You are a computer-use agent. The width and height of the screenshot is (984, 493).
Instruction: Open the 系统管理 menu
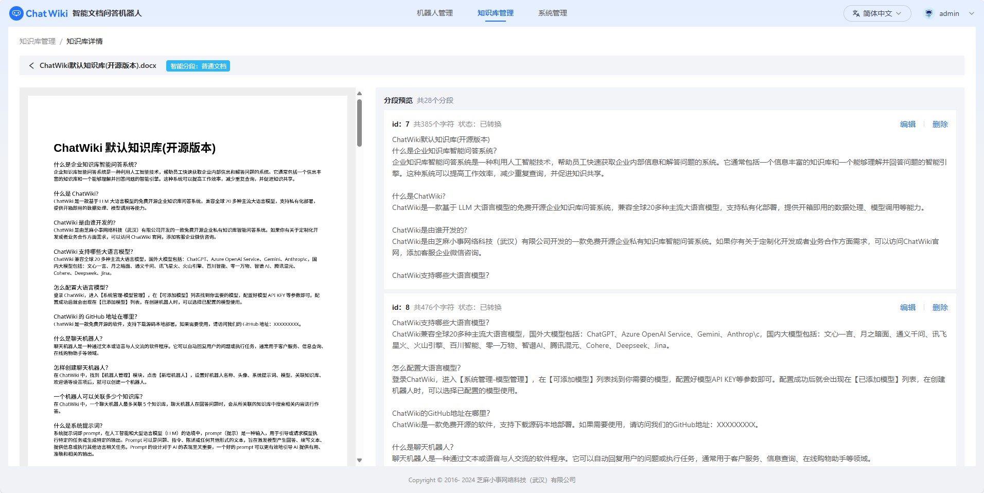(x=553, y=13)
